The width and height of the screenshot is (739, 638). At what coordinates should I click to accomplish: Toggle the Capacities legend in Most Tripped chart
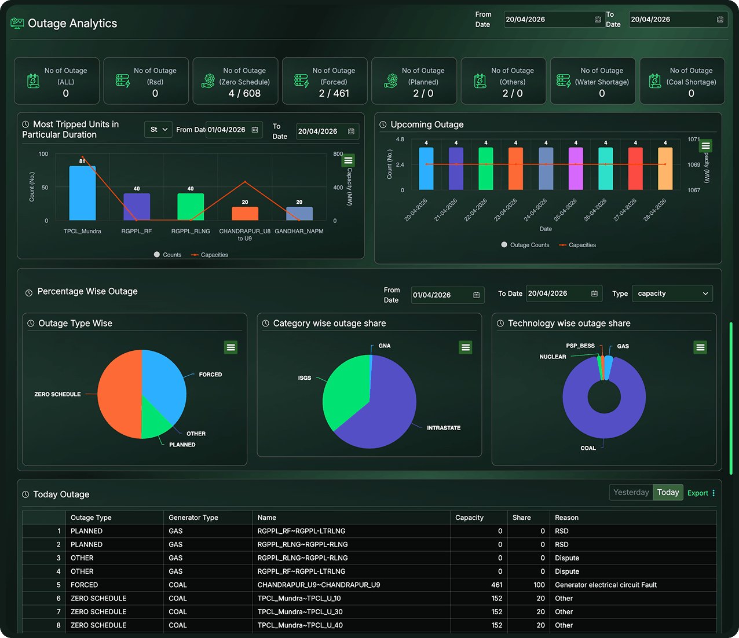coord(209,255)
